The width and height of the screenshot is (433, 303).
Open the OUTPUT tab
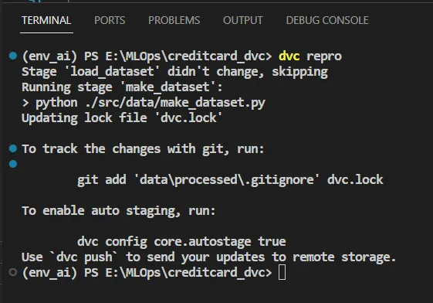click(242, 20)
